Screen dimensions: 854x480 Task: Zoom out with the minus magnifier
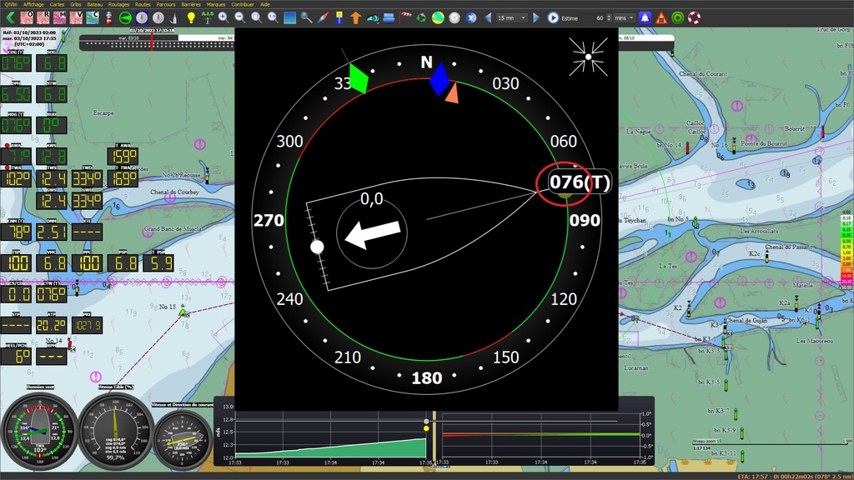point(239,17)
